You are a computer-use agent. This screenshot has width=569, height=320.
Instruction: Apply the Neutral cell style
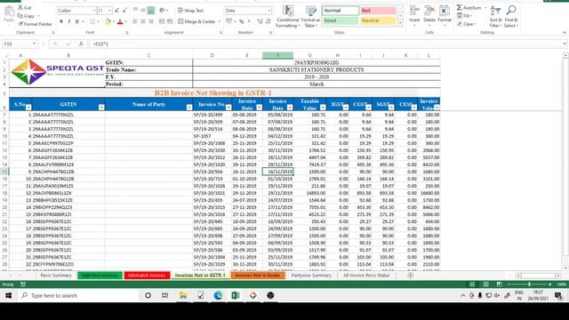(x=378, y=20)
